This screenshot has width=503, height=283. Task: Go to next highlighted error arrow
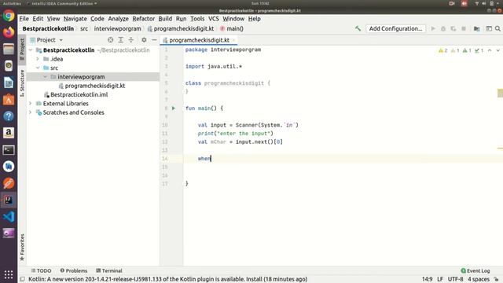pyautogui.click(x=497, y=50)
